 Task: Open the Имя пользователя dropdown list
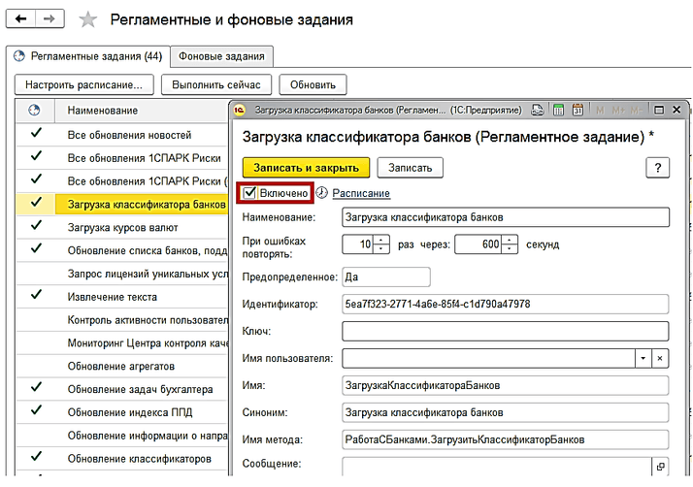(x=642, y=359)
